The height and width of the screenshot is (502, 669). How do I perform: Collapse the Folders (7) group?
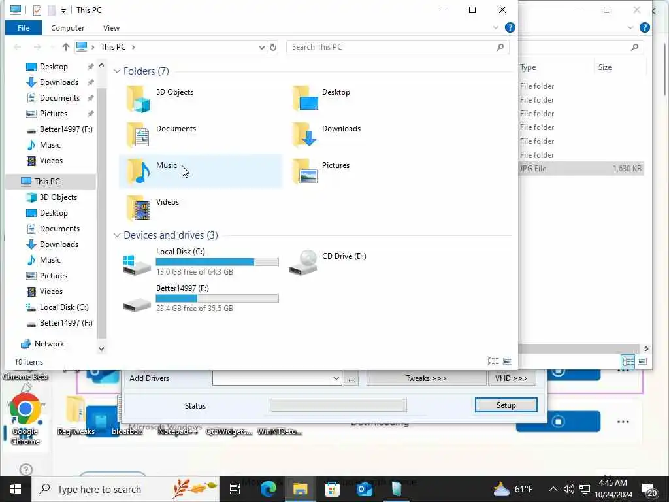point(117,71)
